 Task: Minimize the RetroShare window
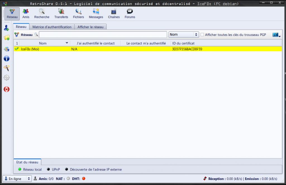click(263, 3)
